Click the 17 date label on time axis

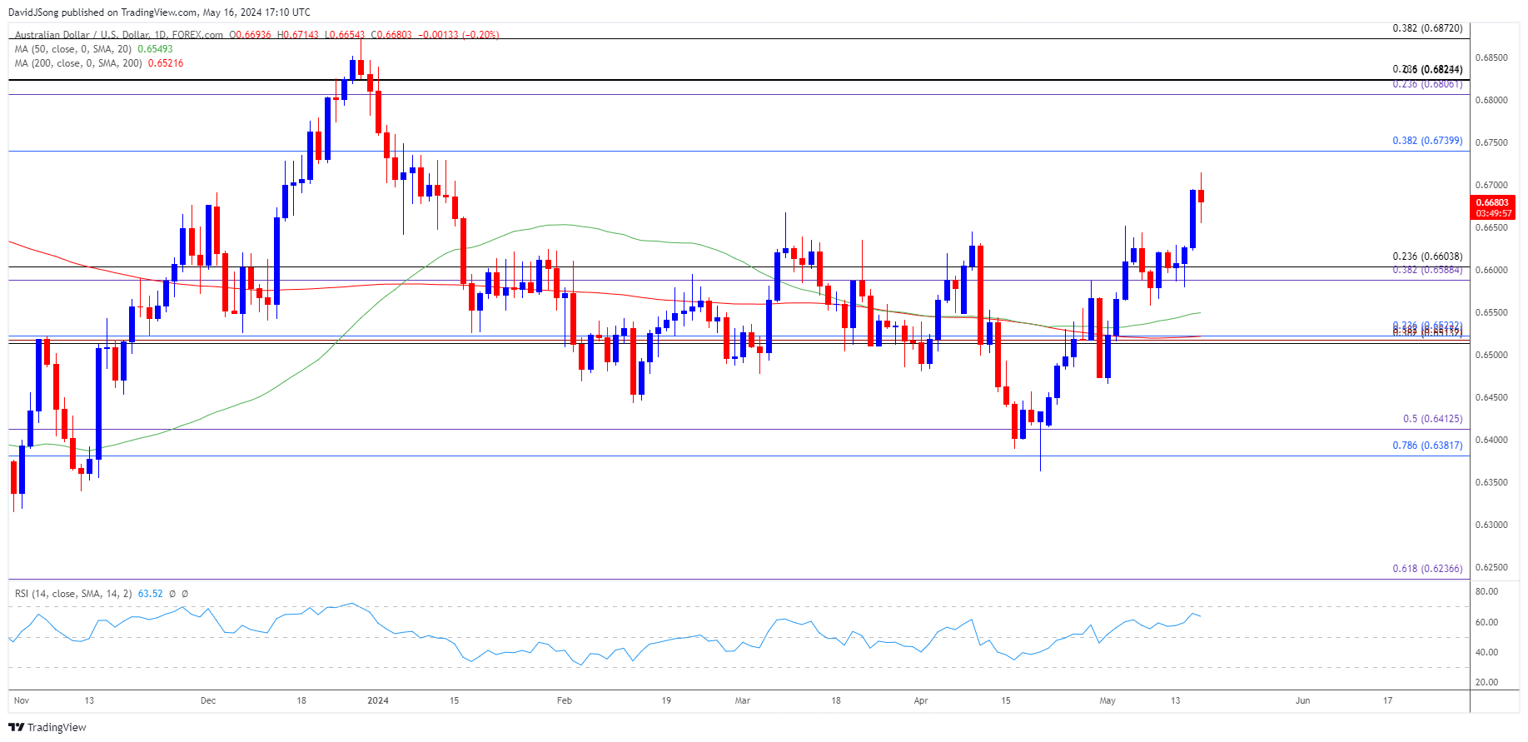pos(1387,700)
